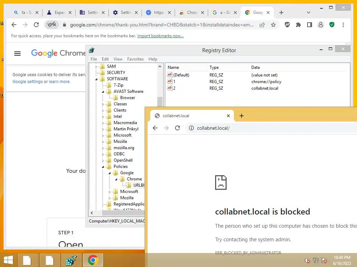Open Registry Editor taskbar icon
357x267 pixels.
click(71, 260)
